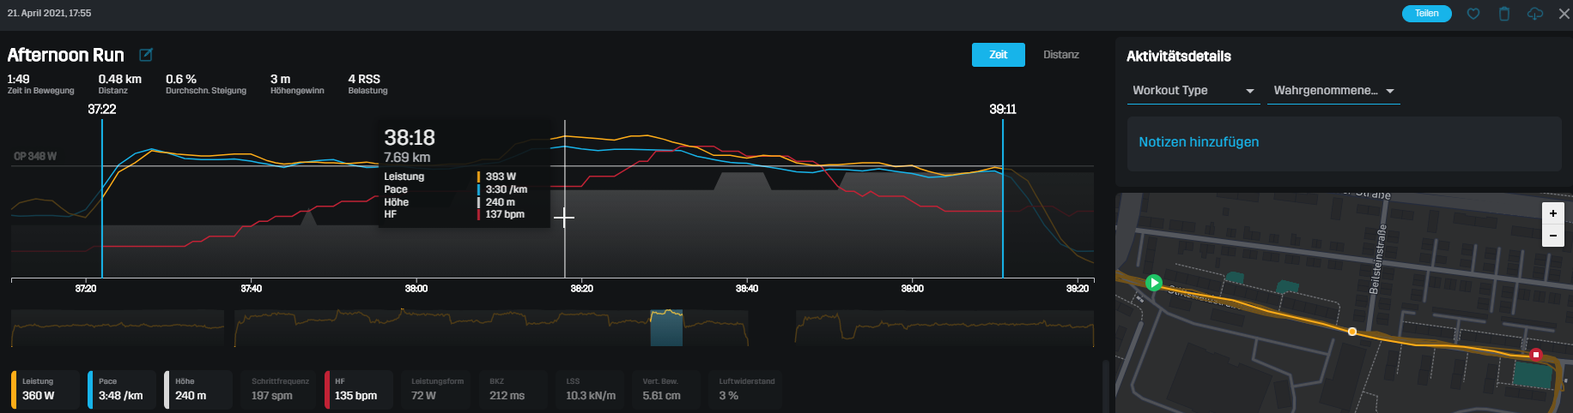Screen dimensions: 1573x413
Task: Expand the Wahrgenommene dropdown
Action: (1333, 91)
